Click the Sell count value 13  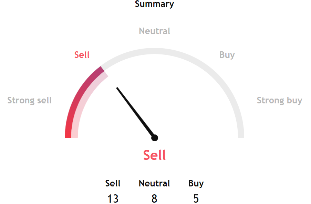pos(113,198)
